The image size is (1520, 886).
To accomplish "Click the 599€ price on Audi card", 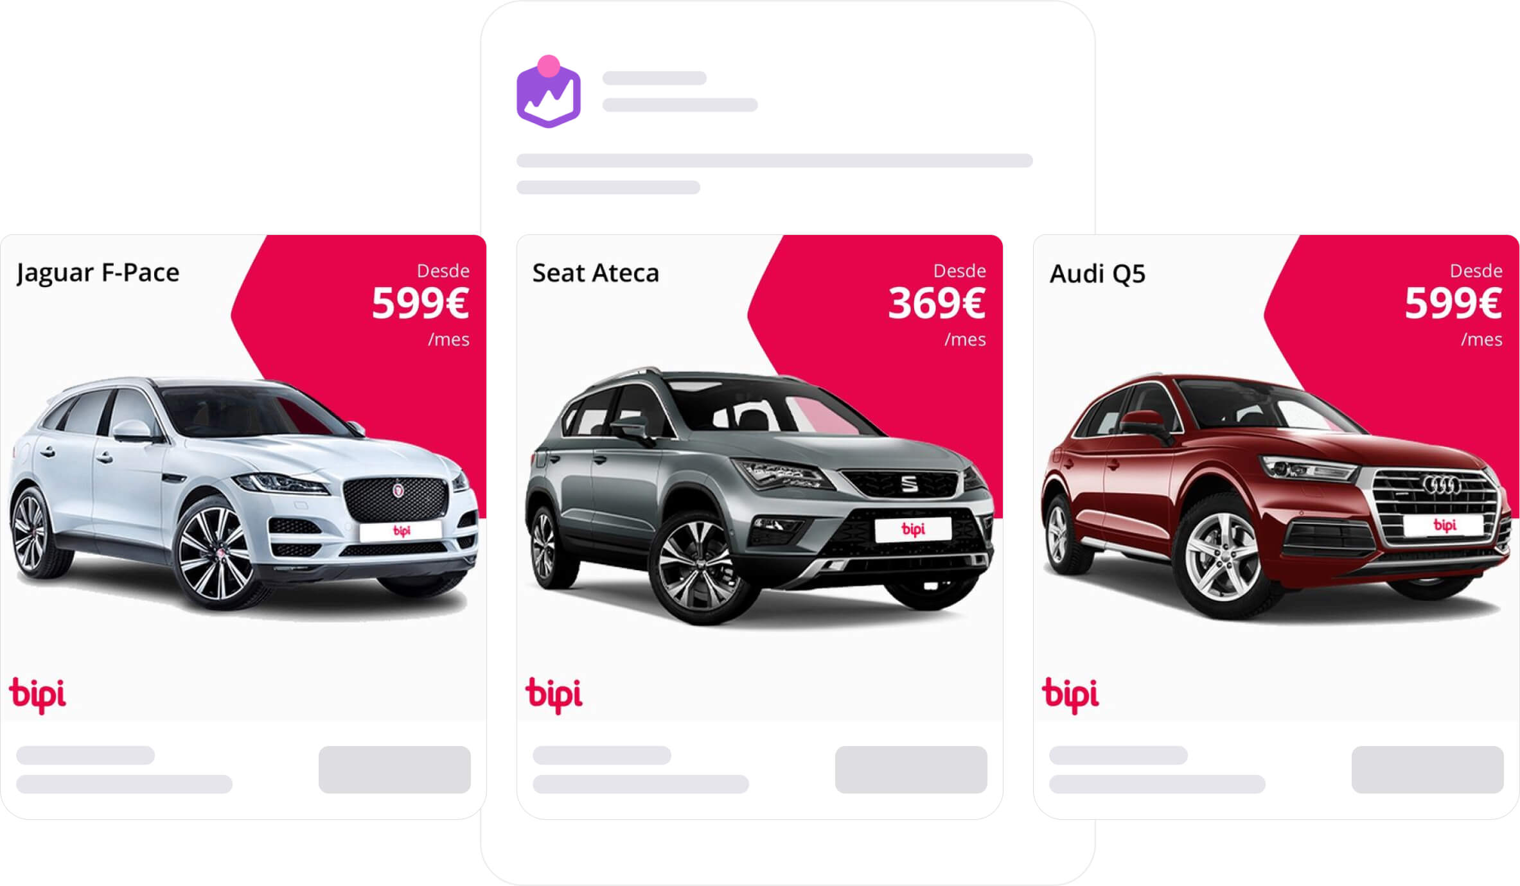I will tap(1453, 303).
